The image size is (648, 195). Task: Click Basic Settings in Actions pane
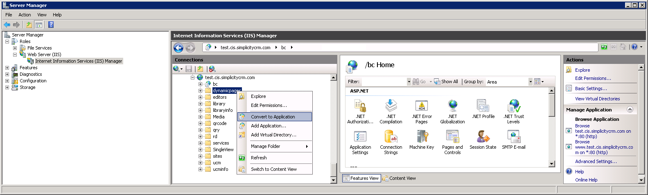coord(591,88)
